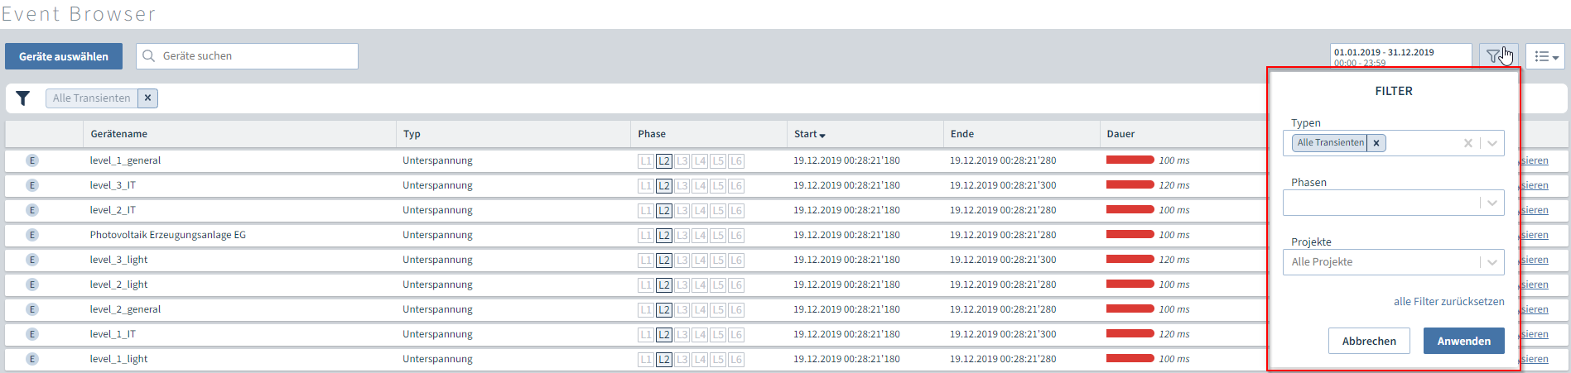Click the E event icon for Photovoltaik Erzeugungsanlage EG
The width and height of the screenshot is (1571, 373).
tap(32, 235)
